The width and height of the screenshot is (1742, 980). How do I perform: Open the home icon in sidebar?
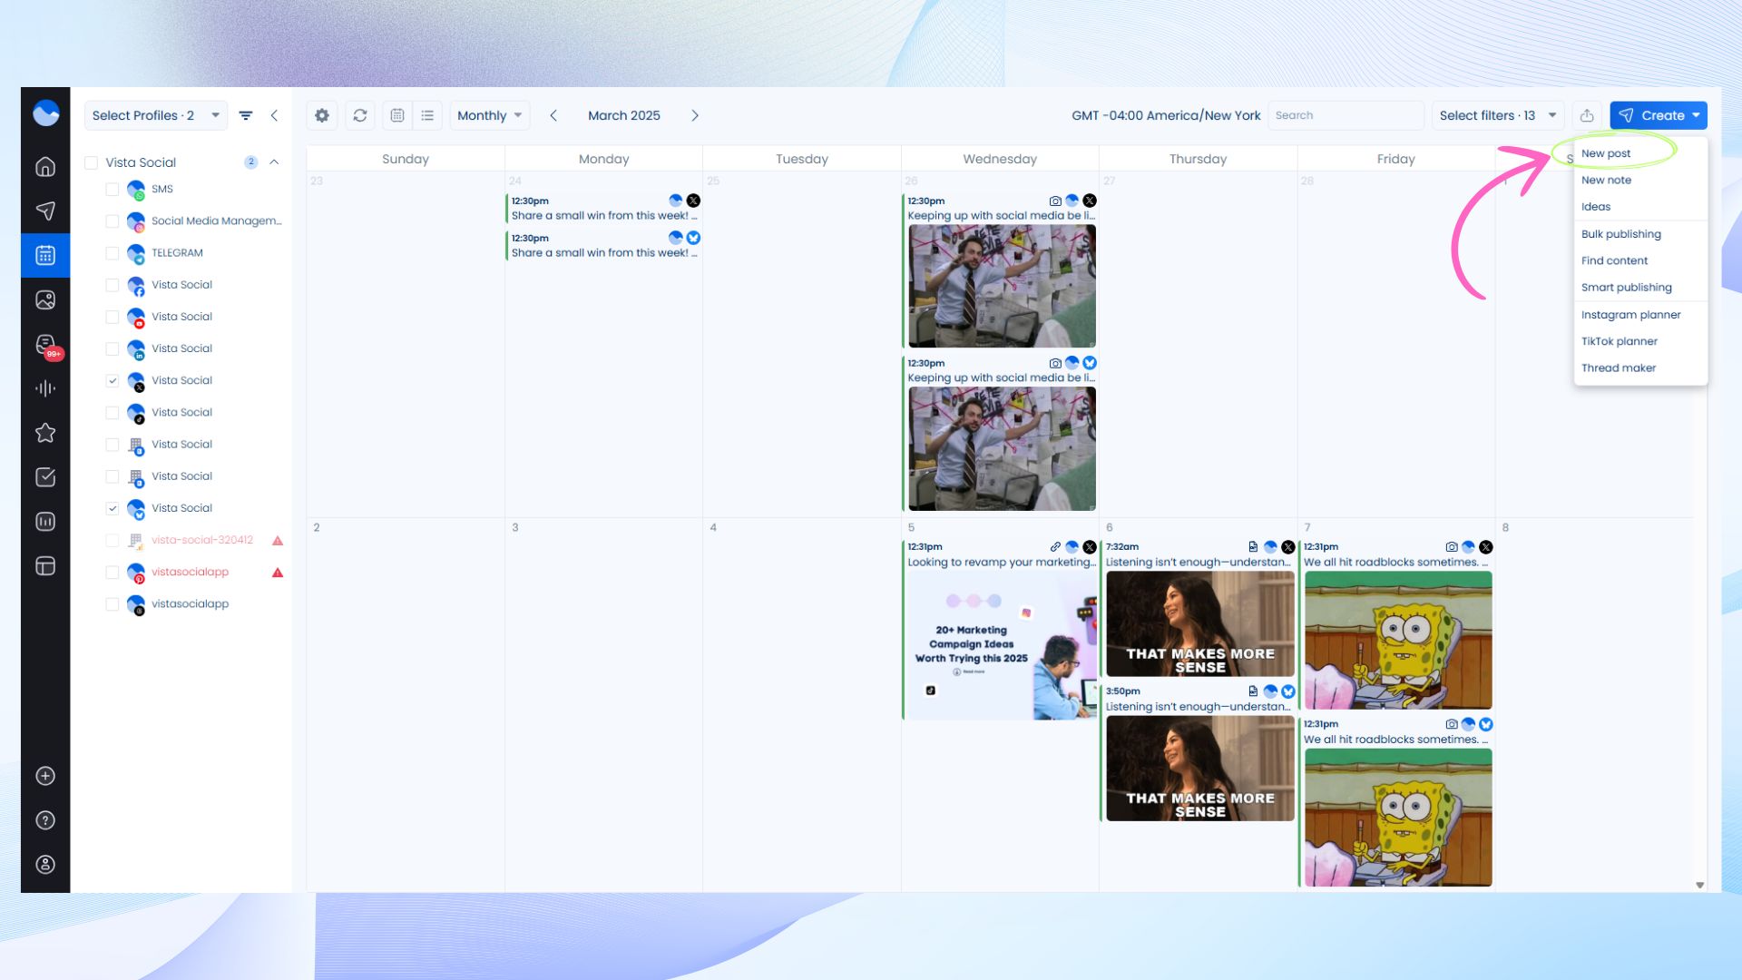45,167
